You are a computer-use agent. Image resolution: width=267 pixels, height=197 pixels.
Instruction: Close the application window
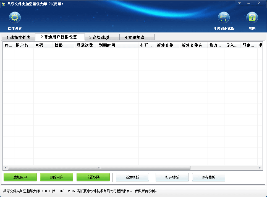[x=259, y=3]
